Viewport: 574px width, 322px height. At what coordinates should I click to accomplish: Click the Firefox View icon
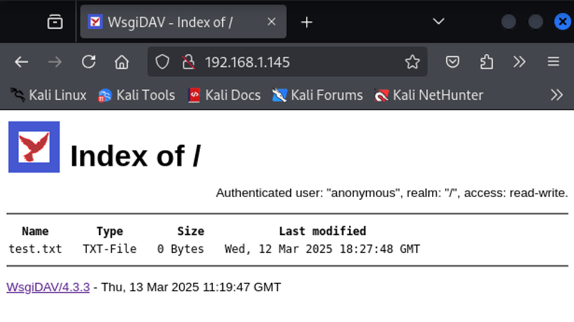[x=55, y=22]
